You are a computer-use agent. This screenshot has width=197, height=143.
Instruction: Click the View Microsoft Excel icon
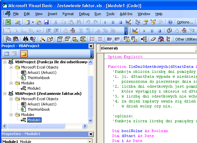coord(8,22)
